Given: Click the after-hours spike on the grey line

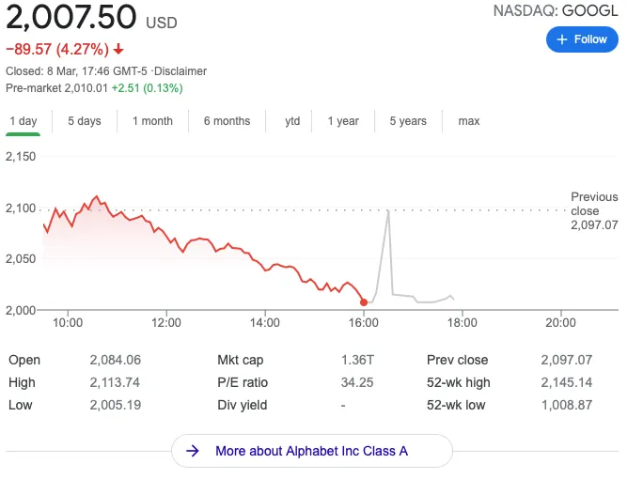Looking at the screenshot, I should click(387, 212).
